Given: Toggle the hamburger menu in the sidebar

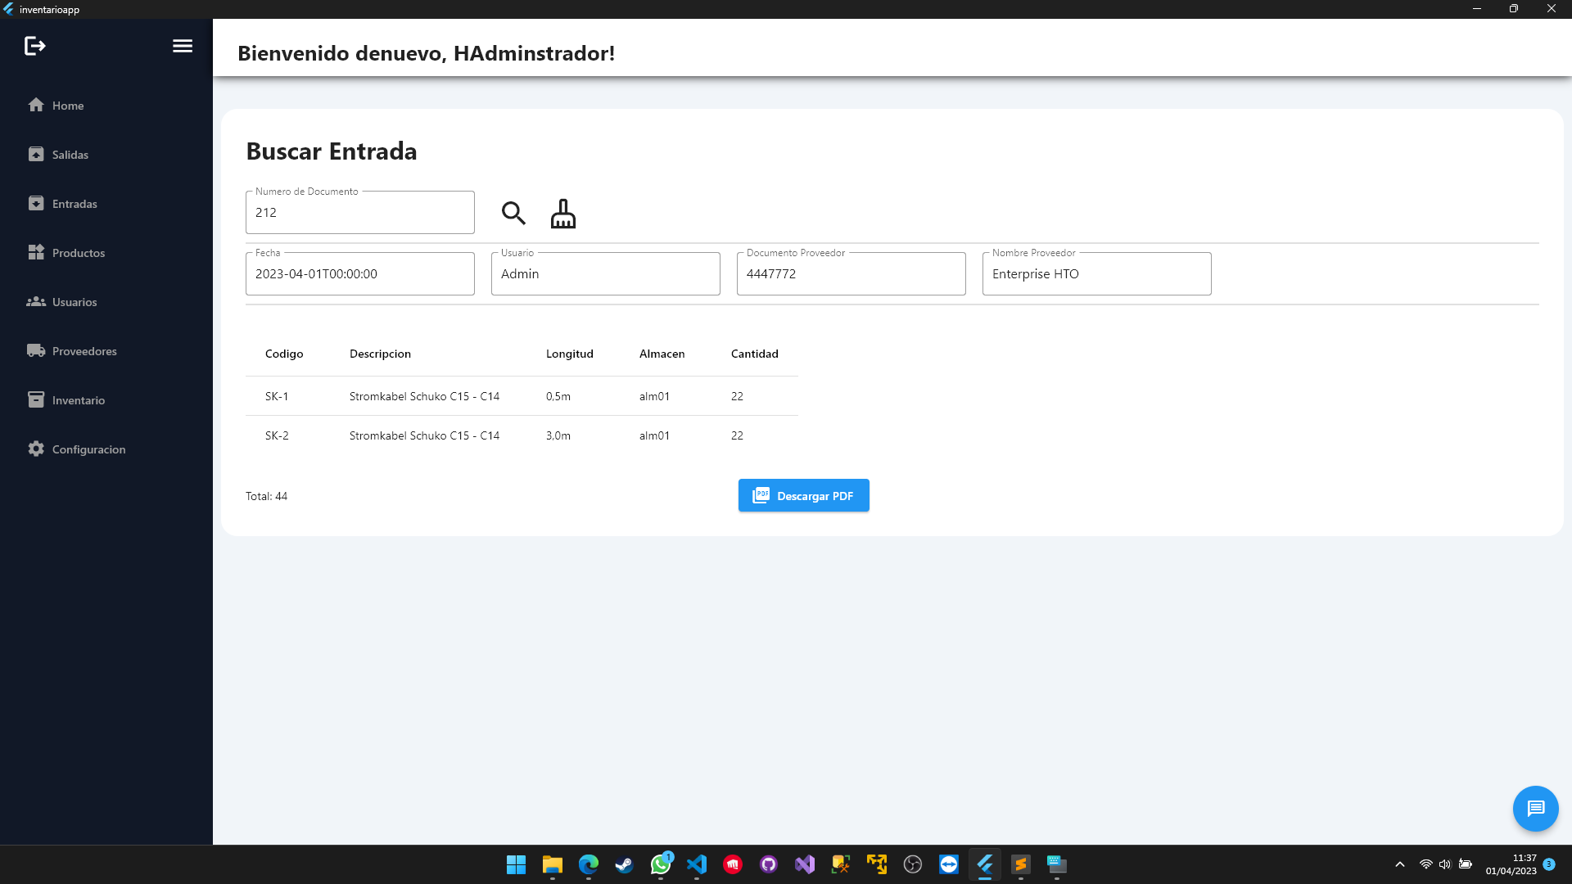Looking at the screenshot, I should (183, 46).
